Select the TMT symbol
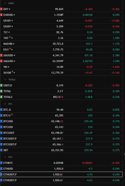The width and height of the screenshot is (125, 186). coord(6,38)
